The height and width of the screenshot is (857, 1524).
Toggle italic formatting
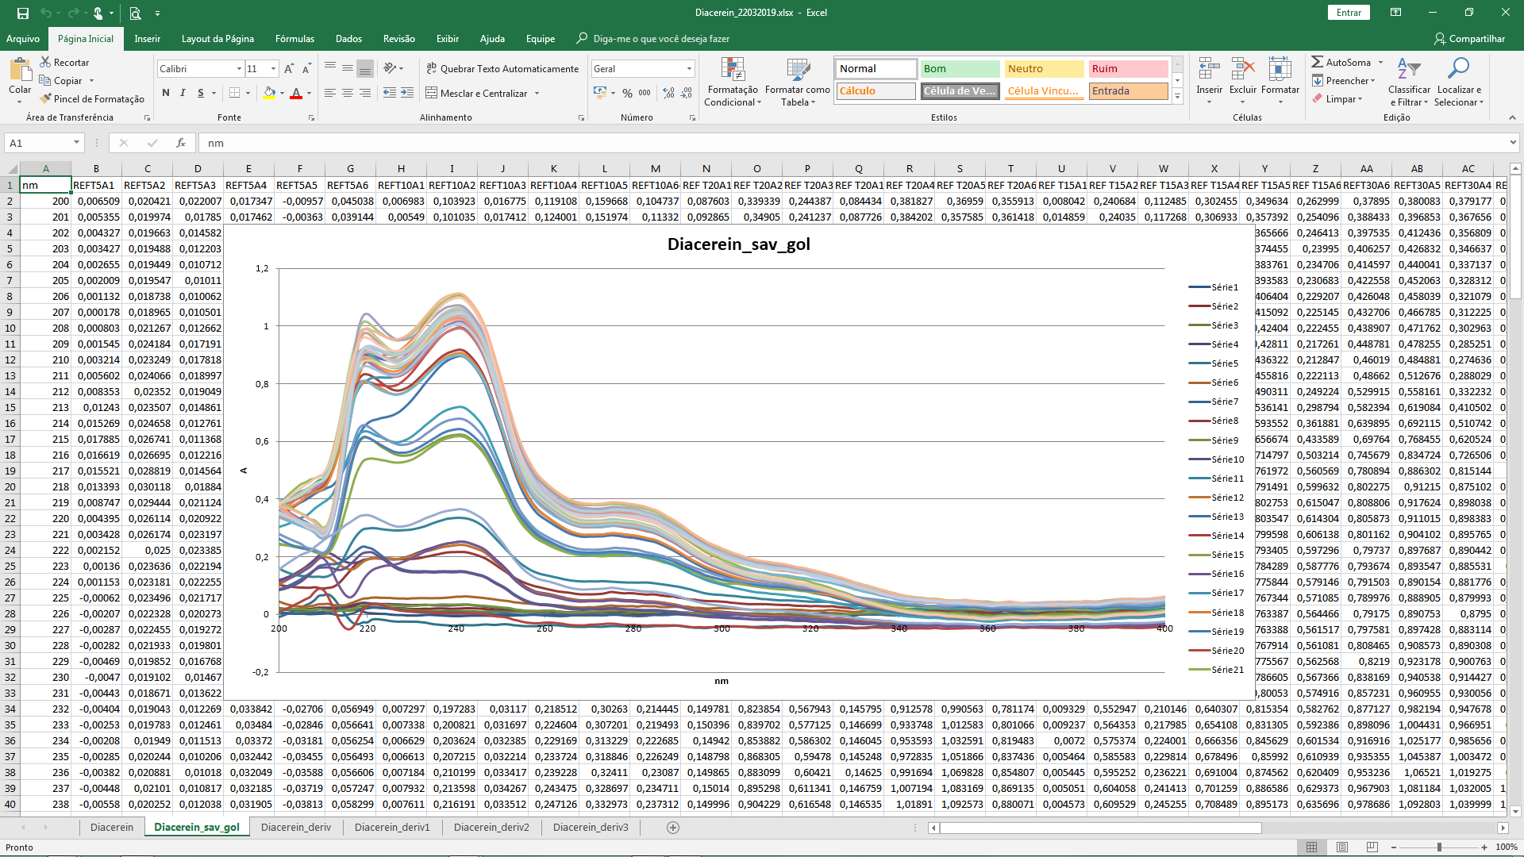click(182, 93)
